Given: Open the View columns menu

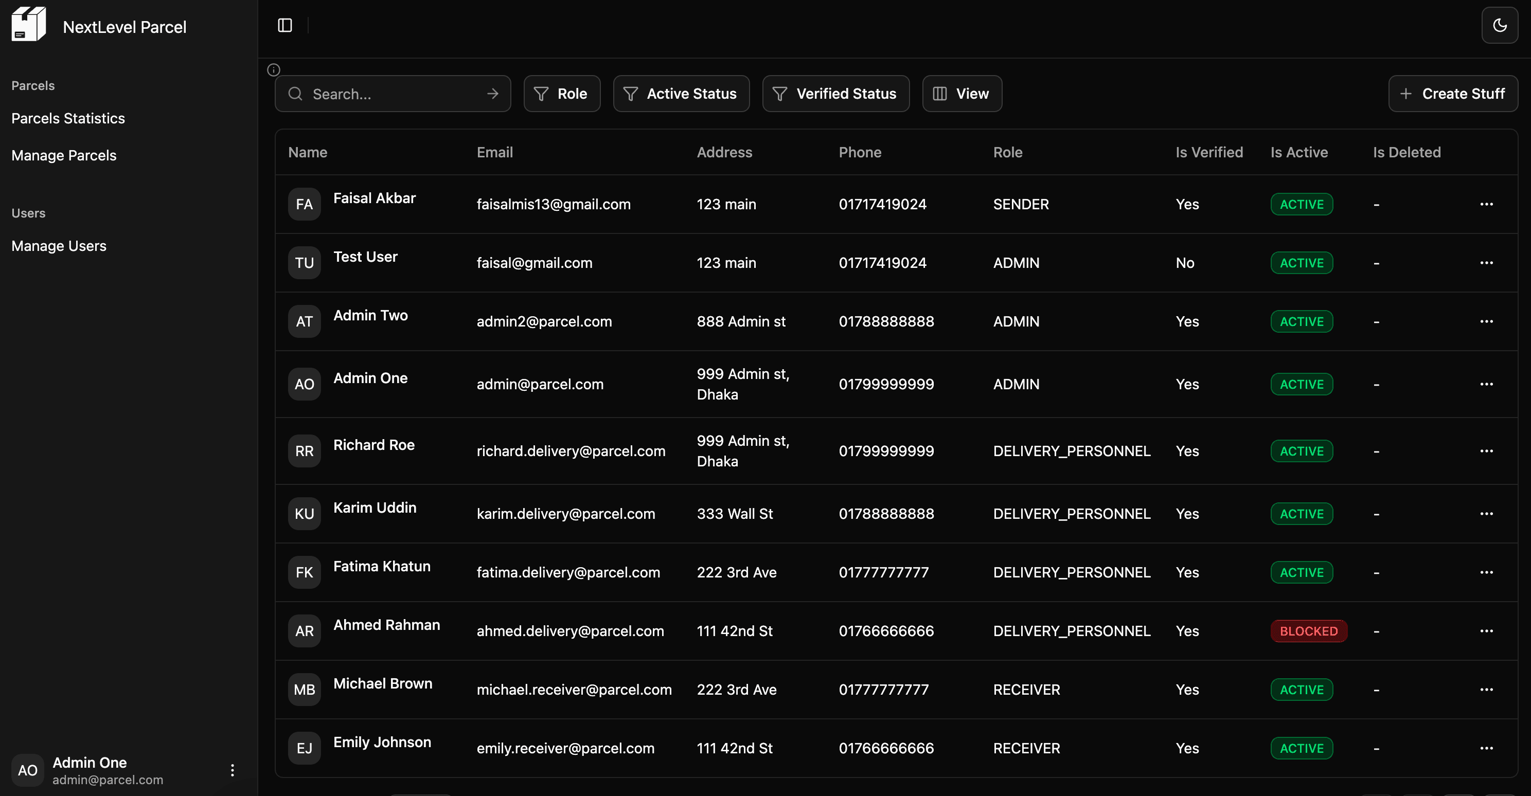Looking at the screenshot, I should [x=961, y=94].
